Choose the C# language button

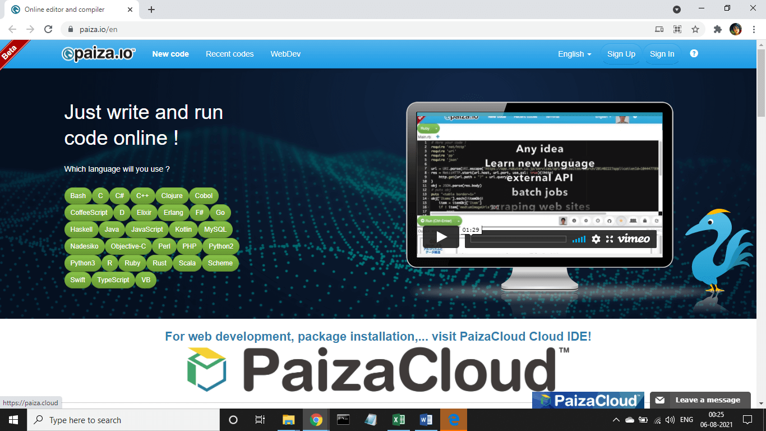tap(119, 196)
